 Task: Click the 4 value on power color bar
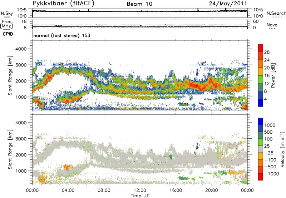265,99
